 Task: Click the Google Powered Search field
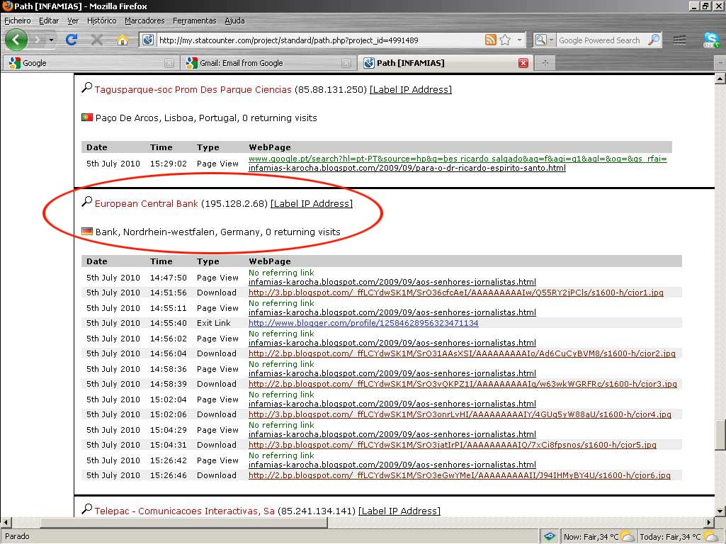(601, 40)
